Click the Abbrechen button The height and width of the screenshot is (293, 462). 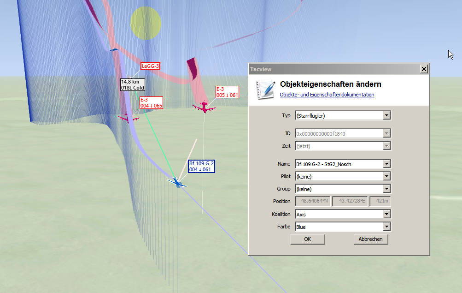pos(371,239)
